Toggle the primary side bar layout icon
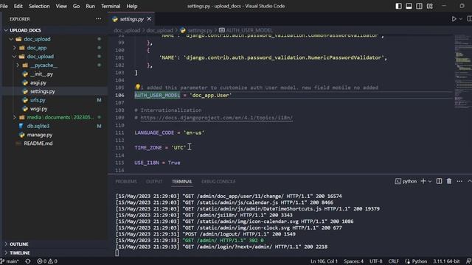This screenshot has height=265, width=472. tap(398, 6)
